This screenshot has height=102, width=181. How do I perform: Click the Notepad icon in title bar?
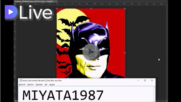pos(20,80)
